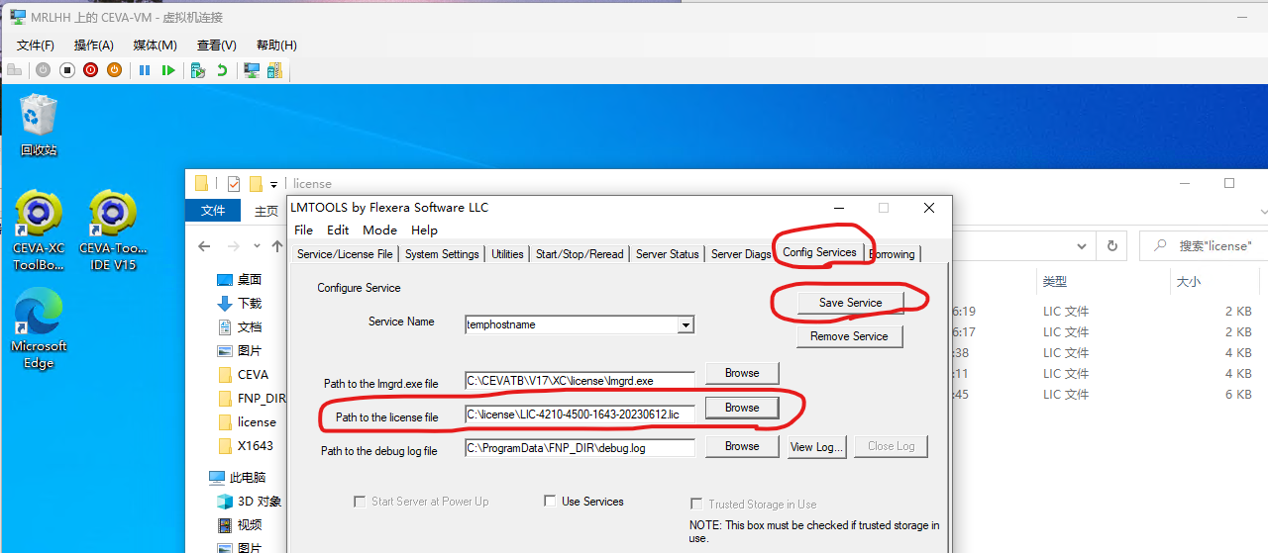Browse for the debug log file
Screen dimensions: 1268x553
pyautogui.click(x=742, y=446)
